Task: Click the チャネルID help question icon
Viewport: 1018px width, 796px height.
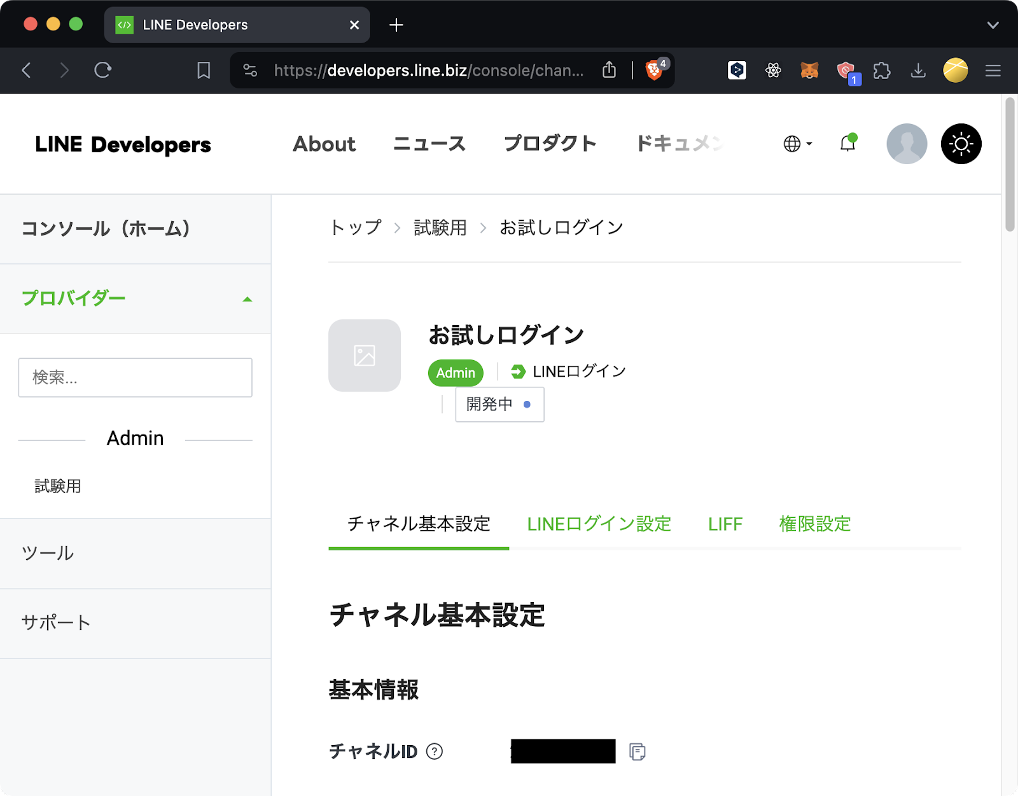Action: click(x=435, y=751)
